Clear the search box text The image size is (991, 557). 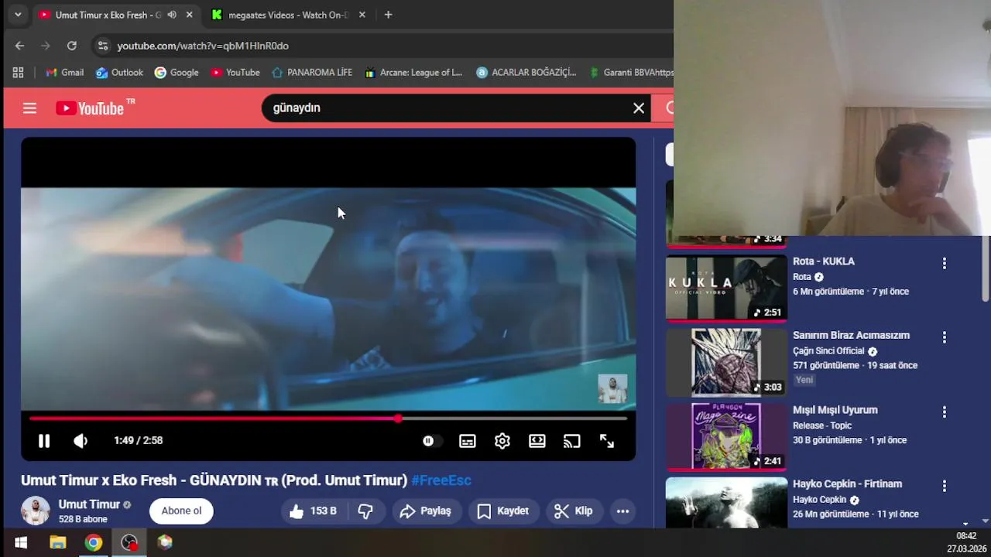[639, 108]
